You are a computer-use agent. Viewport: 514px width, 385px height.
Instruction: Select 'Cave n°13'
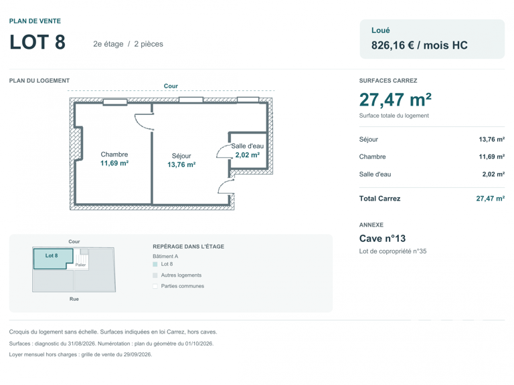tap(382, 239)
